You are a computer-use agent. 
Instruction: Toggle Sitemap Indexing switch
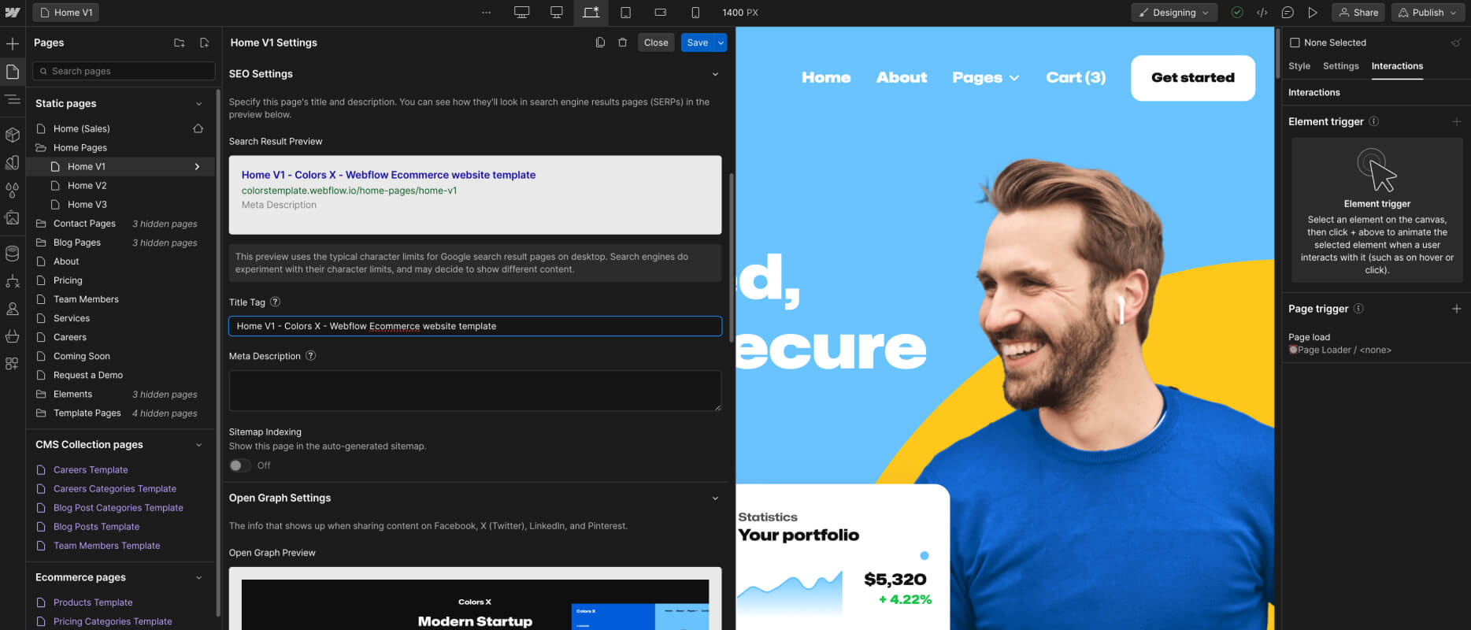click(239, 465)
